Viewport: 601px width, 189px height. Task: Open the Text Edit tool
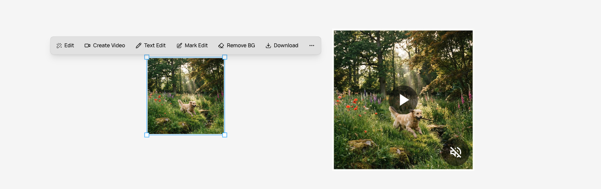(151, 46)
